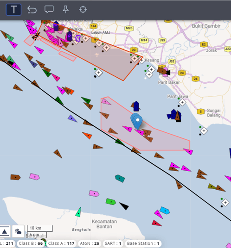Click the black triangle vessel icon
This screenshot has height=248, width=231.
point(124,206)
